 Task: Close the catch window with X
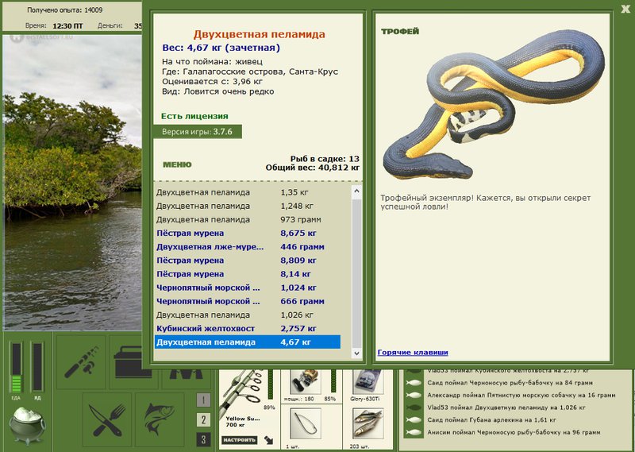[x=625, y=9]
